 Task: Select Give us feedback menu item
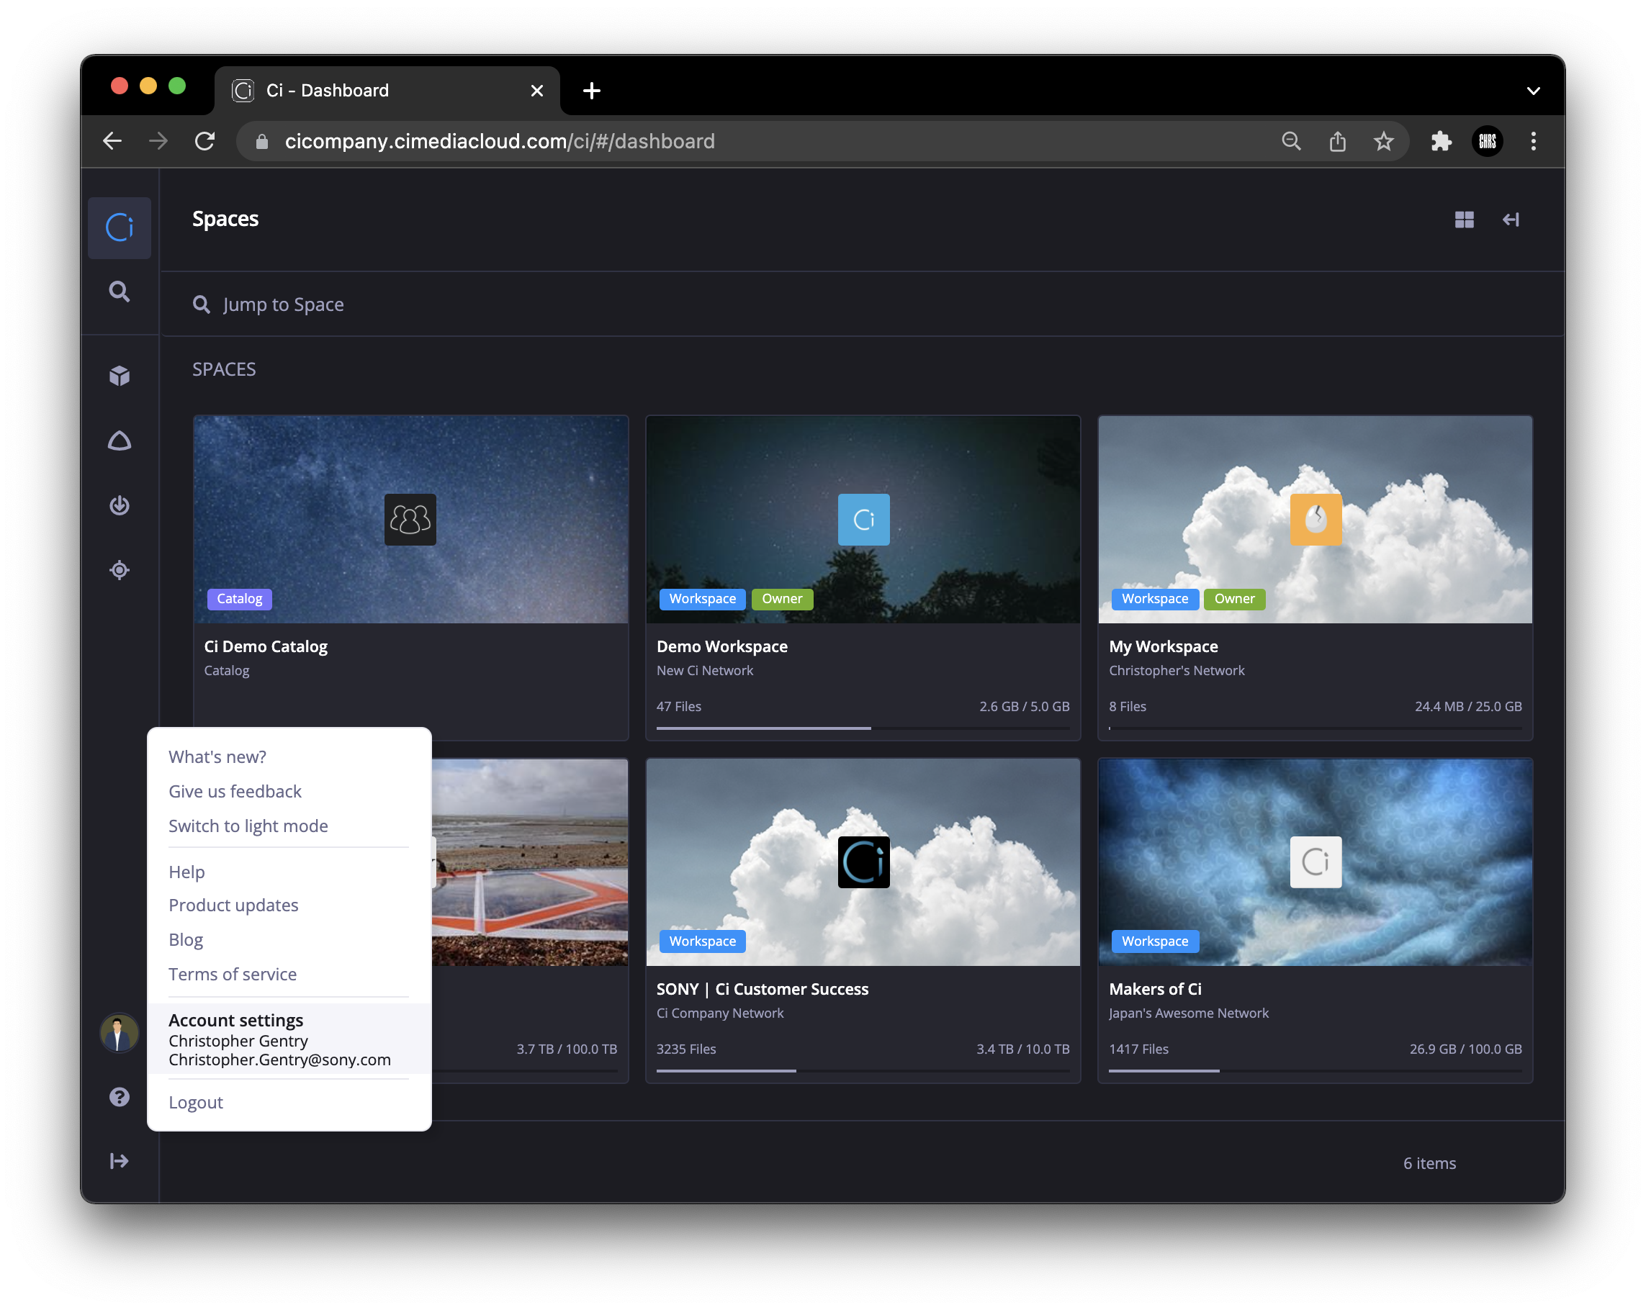tap(235, 791)
